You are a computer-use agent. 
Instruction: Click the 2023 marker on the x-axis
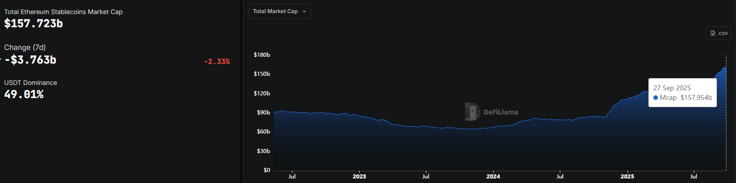359,177
